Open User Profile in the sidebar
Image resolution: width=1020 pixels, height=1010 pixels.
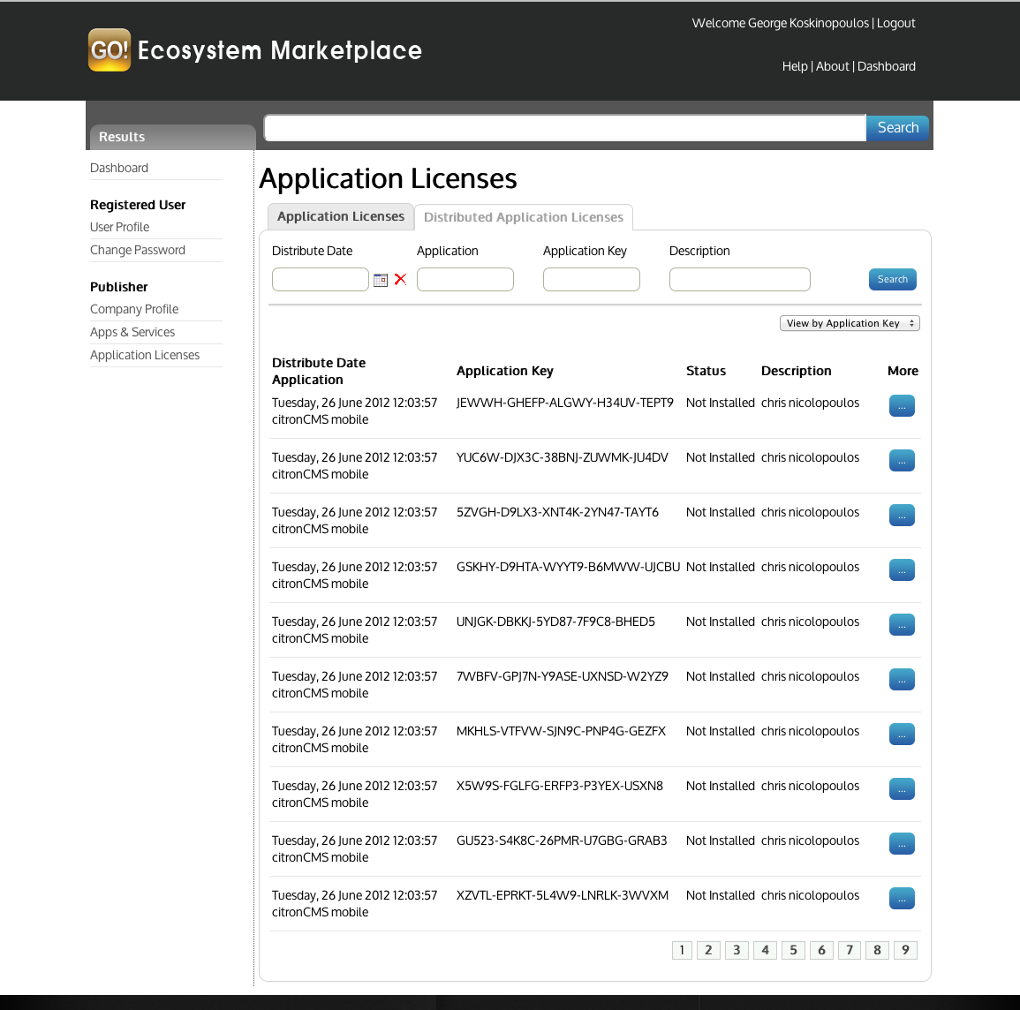120,227
